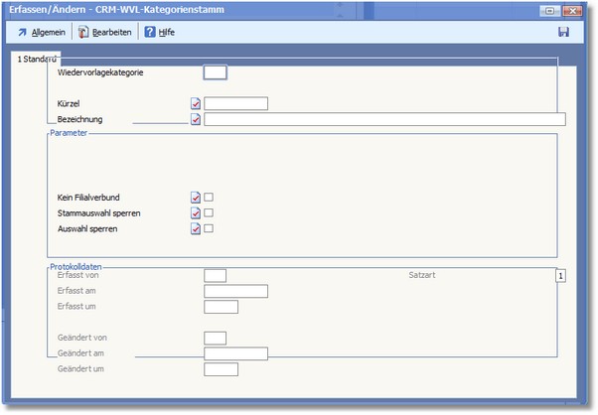Toggle the Stammauswahl sperren checkbox
598x415 pixels.
tap(209, 213)
